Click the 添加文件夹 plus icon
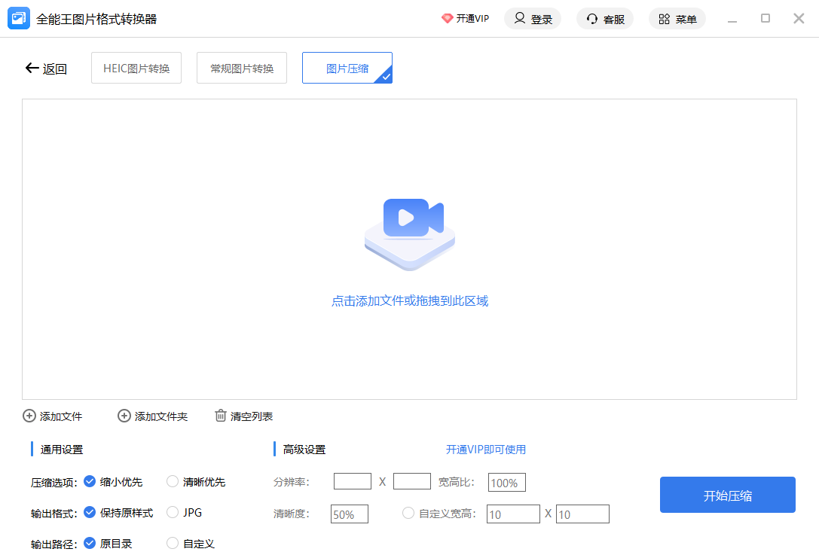The image size is (819, 558). pos(124,416)
